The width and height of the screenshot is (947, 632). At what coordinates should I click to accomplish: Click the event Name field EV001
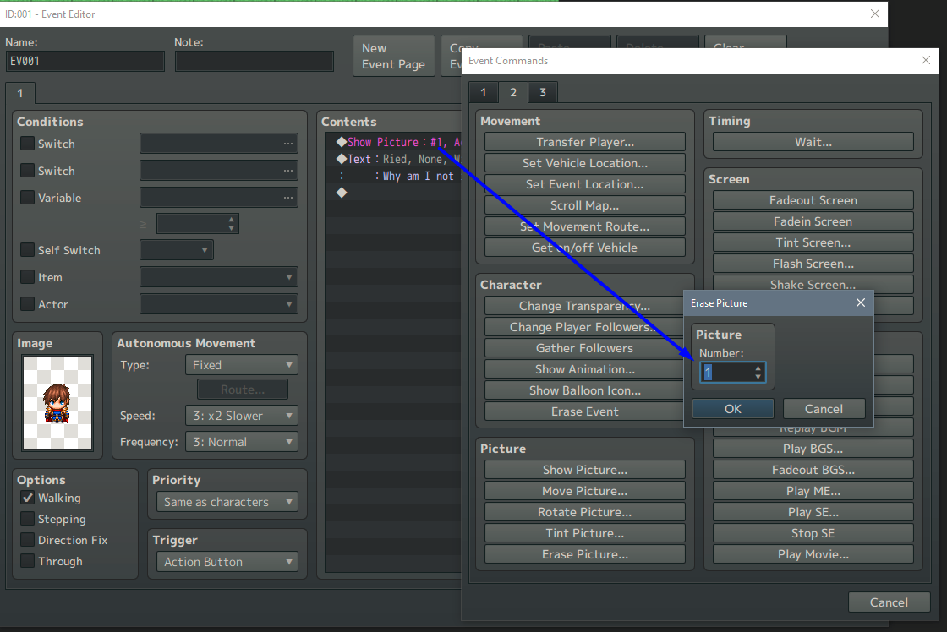click(85, 61)
